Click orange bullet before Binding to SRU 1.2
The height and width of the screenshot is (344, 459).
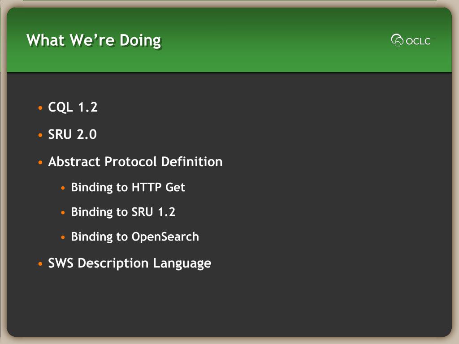coord(63,213)
